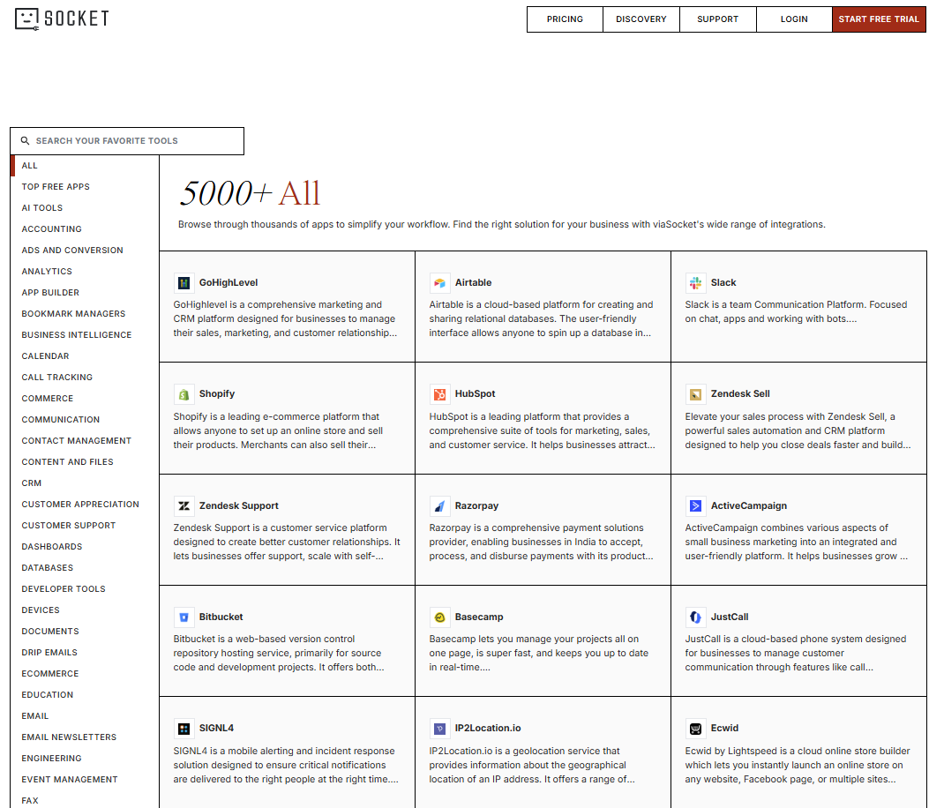
Task: Click the SIGNL4 app icon
Action: tap(184, 729)
